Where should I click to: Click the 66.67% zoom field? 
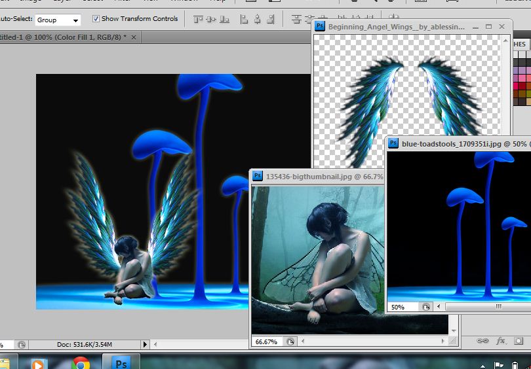coord(267,342)
